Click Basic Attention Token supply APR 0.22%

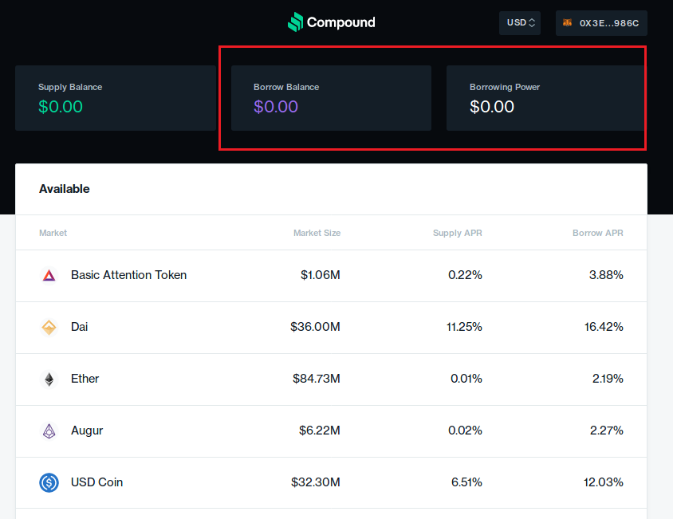click(465, 275)
